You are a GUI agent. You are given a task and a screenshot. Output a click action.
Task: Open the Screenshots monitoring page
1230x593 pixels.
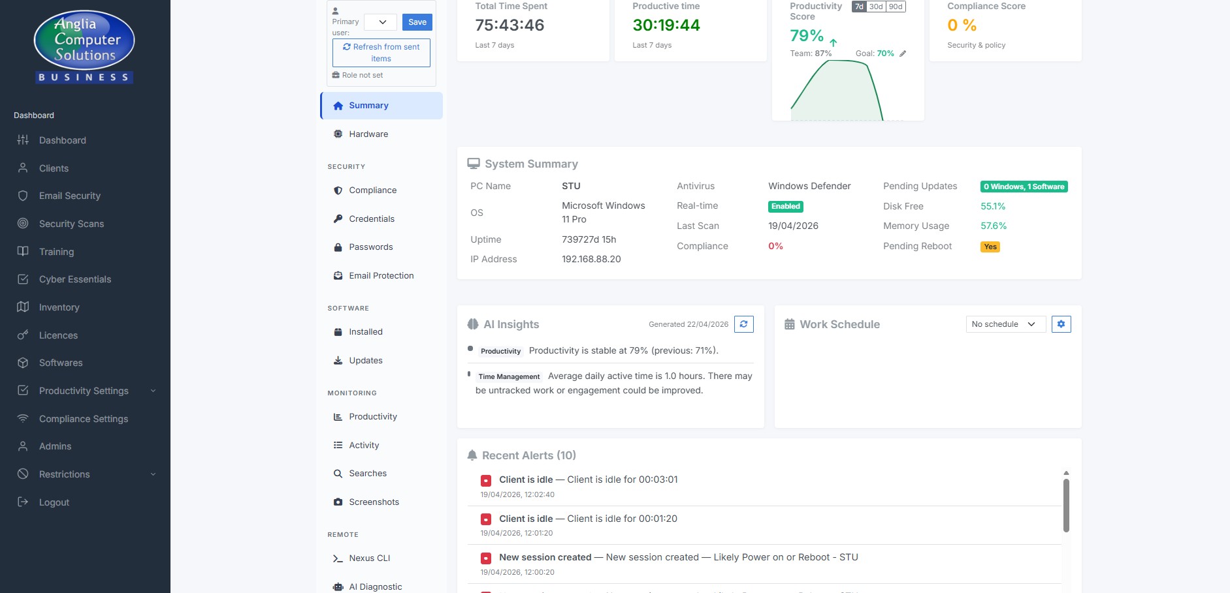click(374, 502)
